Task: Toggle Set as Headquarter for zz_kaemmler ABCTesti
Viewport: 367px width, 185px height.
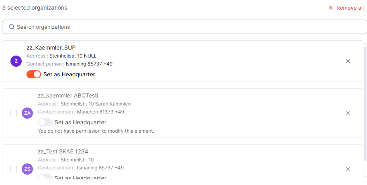Action: [45, 122]
